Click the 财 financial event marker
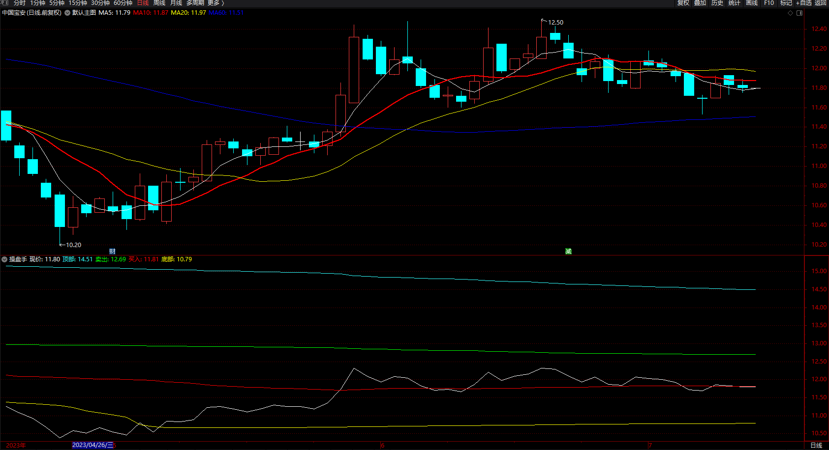The image size is (829, 450). [112, 252]
